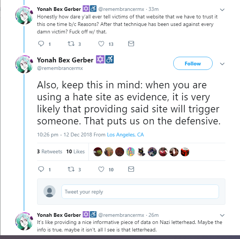Screen dimensions: 240x239
Task: Open more options chevron on 26m tweet
Action: click(222, 215)
